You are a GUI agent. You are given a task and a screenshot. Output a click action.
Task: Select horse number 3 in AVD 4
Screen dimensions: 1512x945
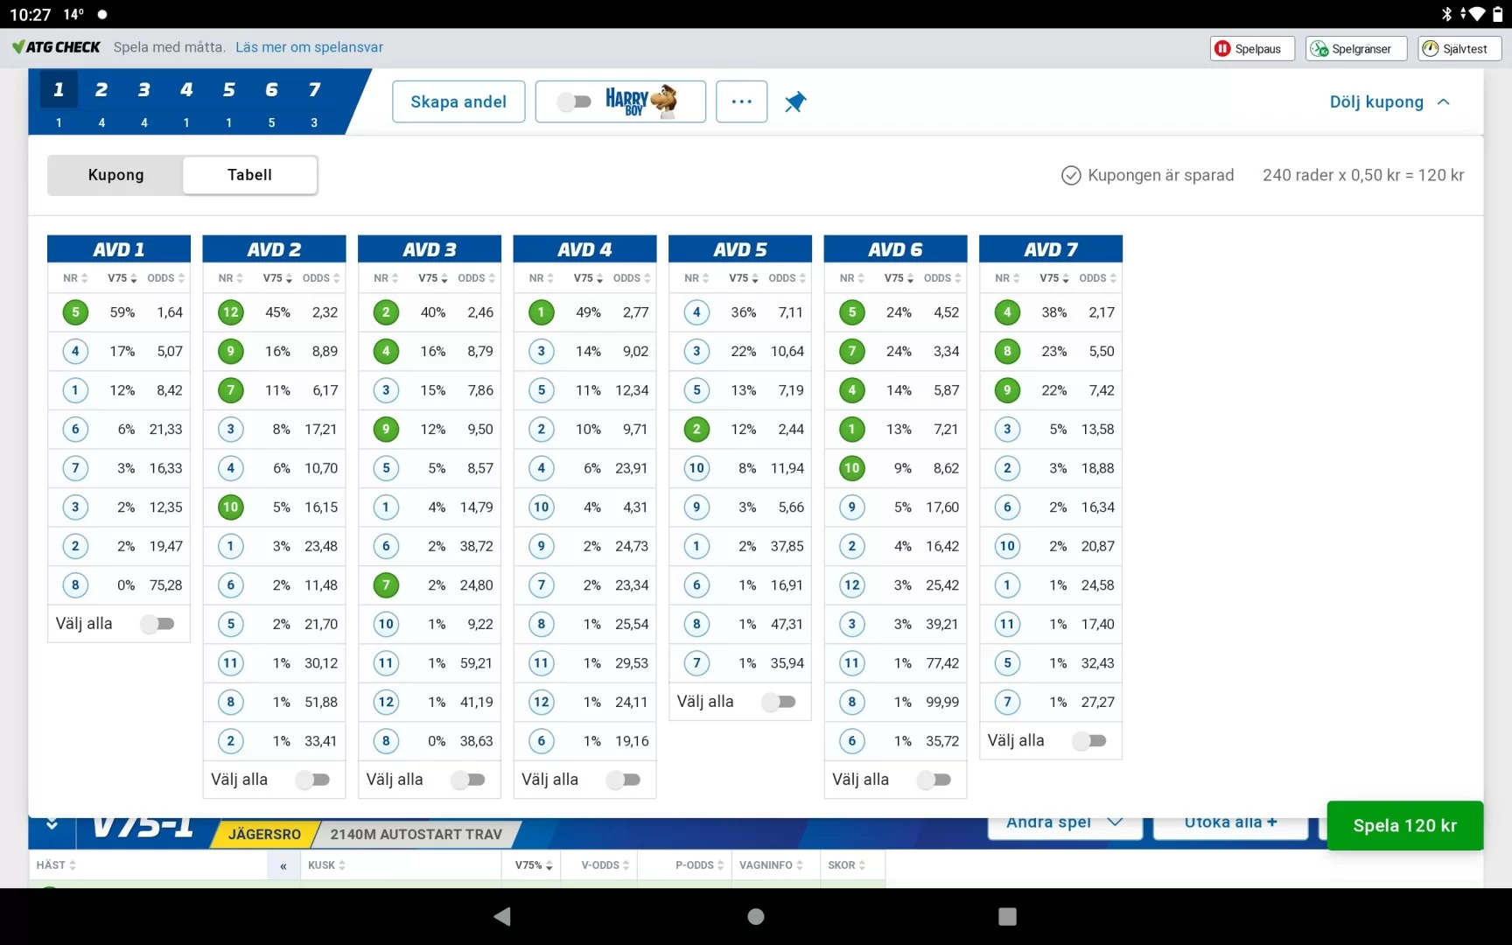(x=542, y=351)
